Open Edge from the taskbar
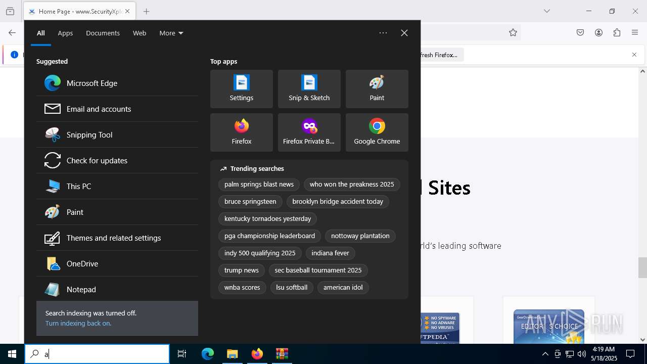647x364 pixels. pos(208,354)
